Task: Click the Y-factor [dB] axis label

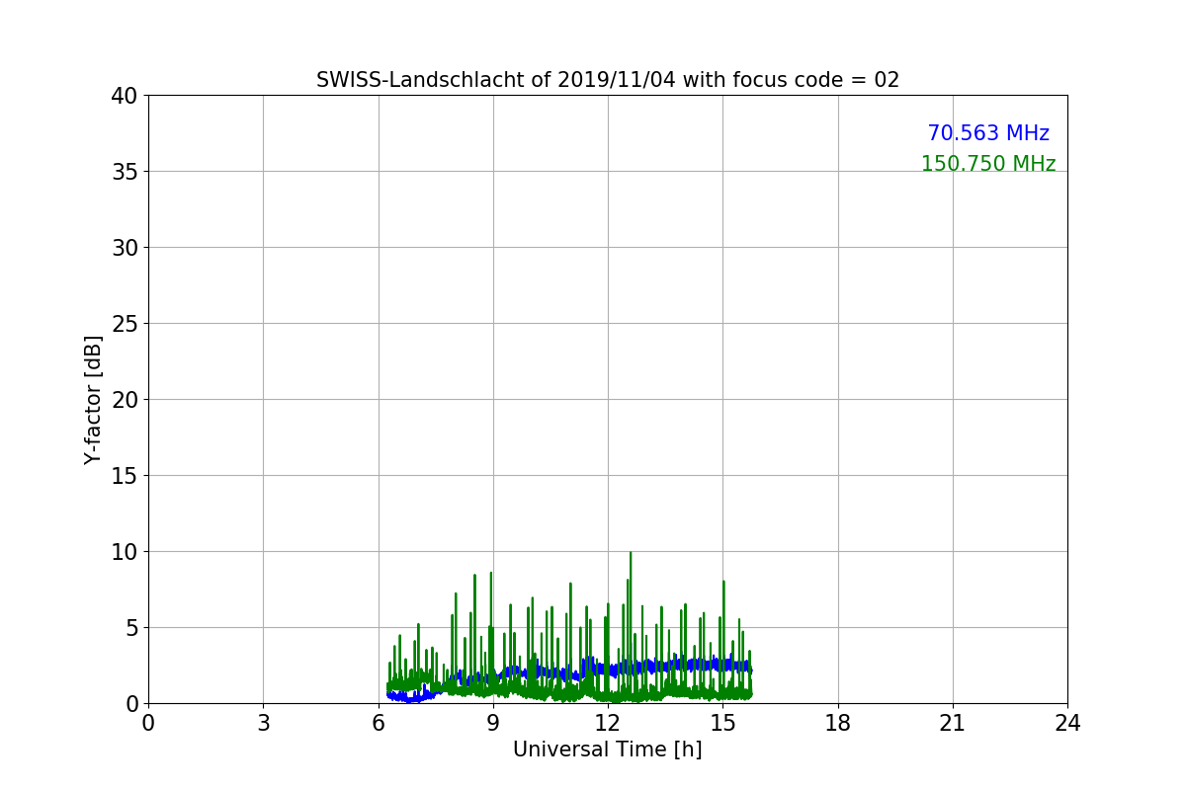Action: tap(94, 400)
